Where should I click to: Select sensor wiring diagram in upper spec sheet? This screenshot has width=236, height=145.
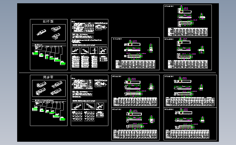(101, 27)
